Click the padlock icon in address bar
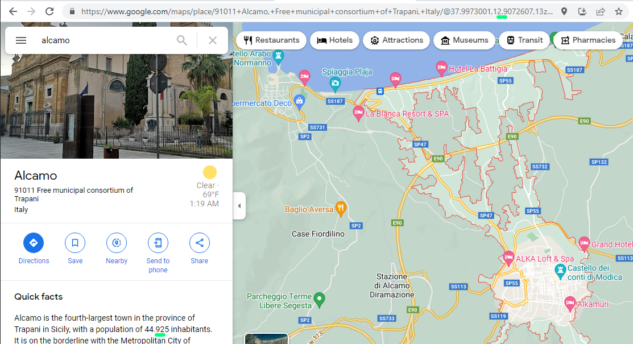 [72, 11]
